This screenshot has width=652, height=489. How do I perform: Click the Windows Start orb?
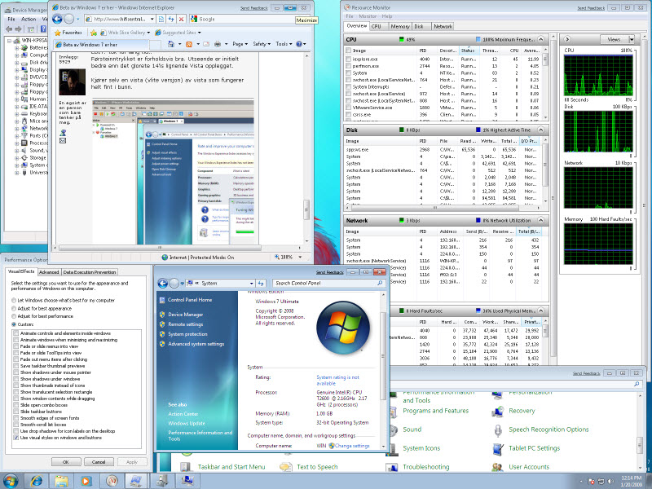coord(11,481)
